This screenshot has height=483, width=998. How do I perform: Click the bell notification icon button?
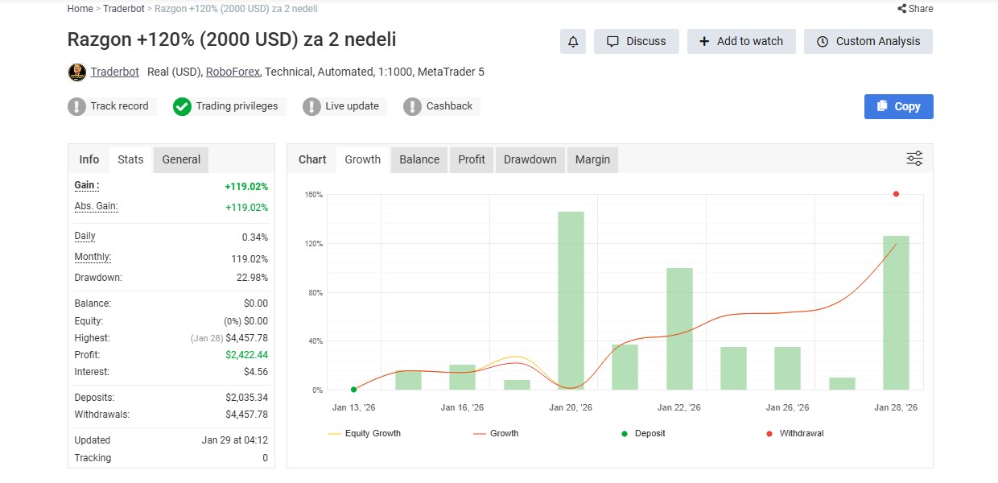click(573, 41)
